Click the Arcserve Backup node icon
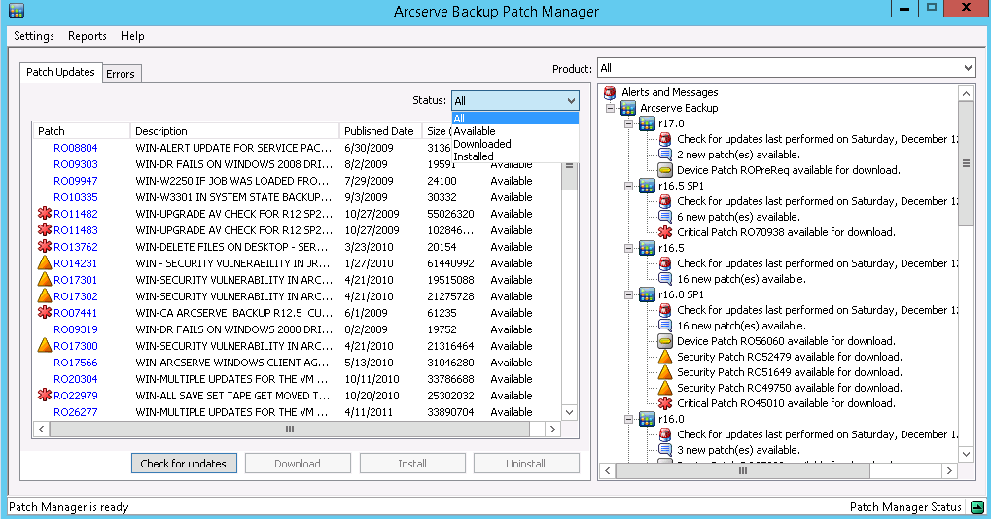Image resolution: width=991 pixels, height=519 pixels. [x=628, y=108]
